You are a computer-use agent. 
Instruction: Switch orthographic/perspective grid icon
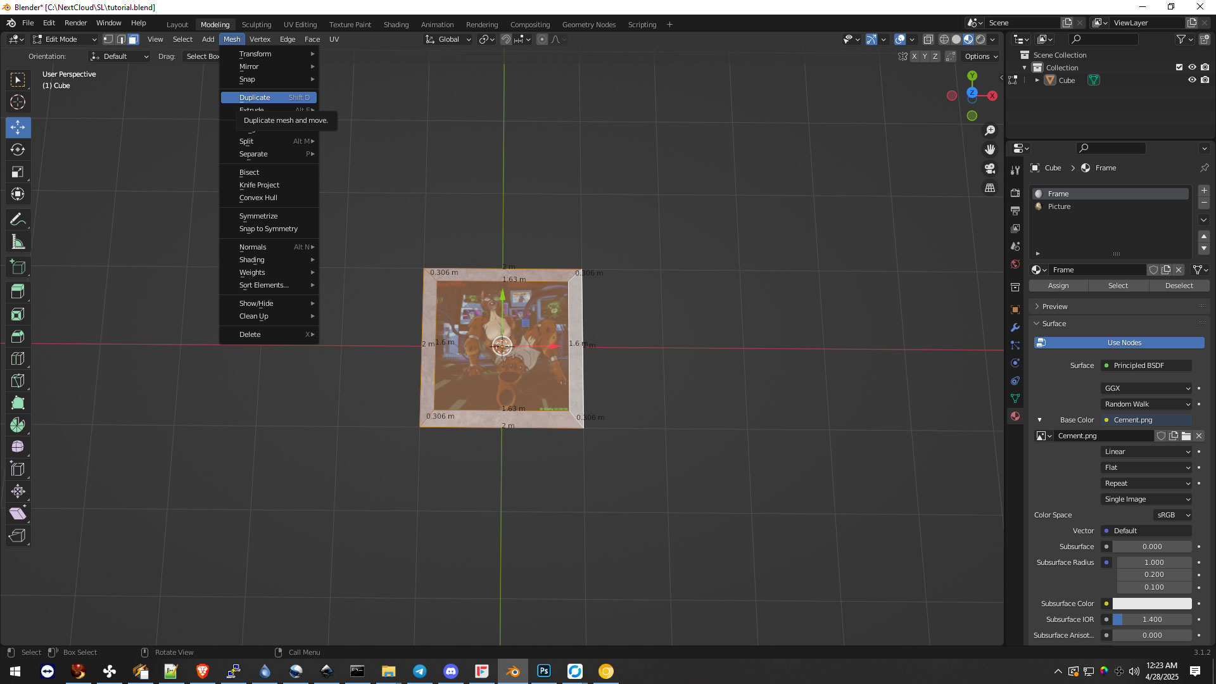pyautogui.click(x=989, y=188)
